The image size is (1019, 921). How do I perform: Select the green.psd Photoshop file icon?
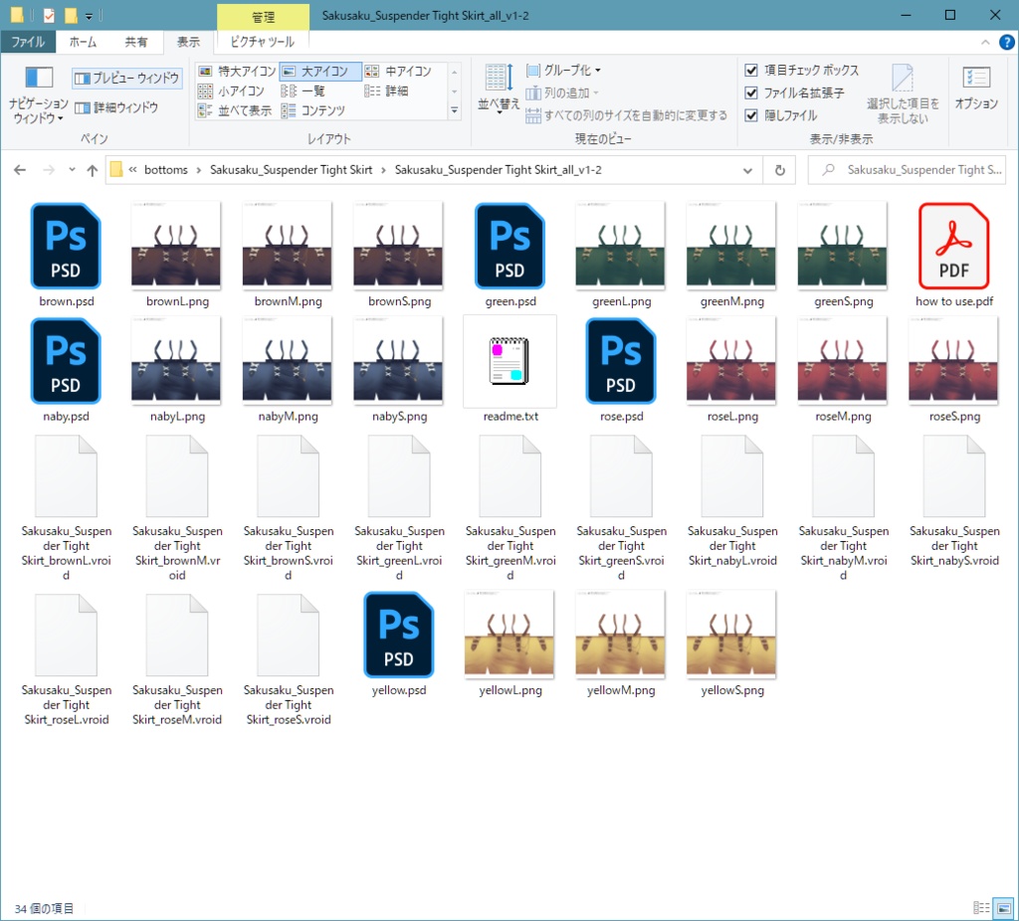tap(509, 246)
